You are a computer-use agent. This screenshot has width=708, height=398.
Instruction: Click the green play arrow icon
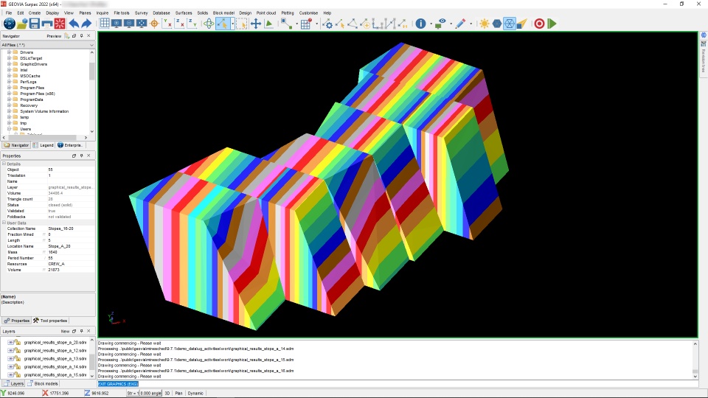(552, 24)
